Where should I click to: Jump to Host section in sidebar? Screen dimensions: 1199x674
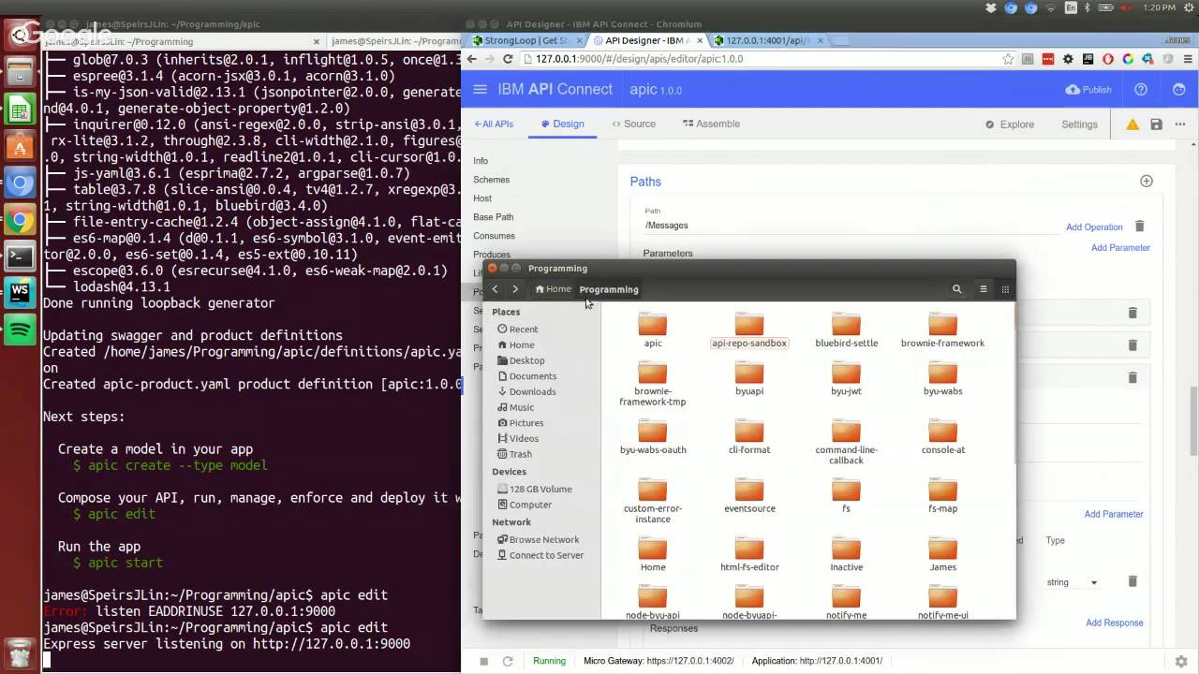[482, 198]
